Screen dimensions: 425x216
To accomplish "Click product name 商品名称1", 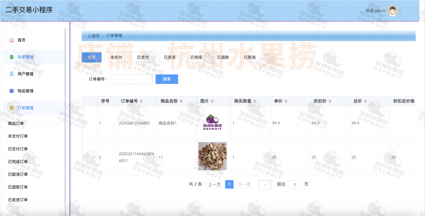I will pos(168,123).
